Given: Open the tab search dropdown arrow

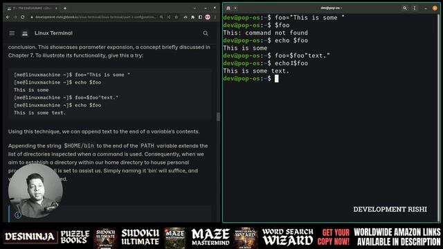Looking at the screenshot, I should (195, 8).
